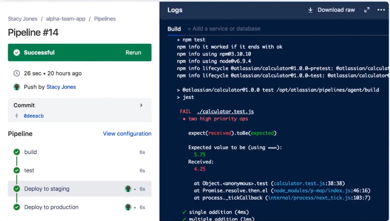
Task: Select the test pipeline step
Action: (79, 170)
